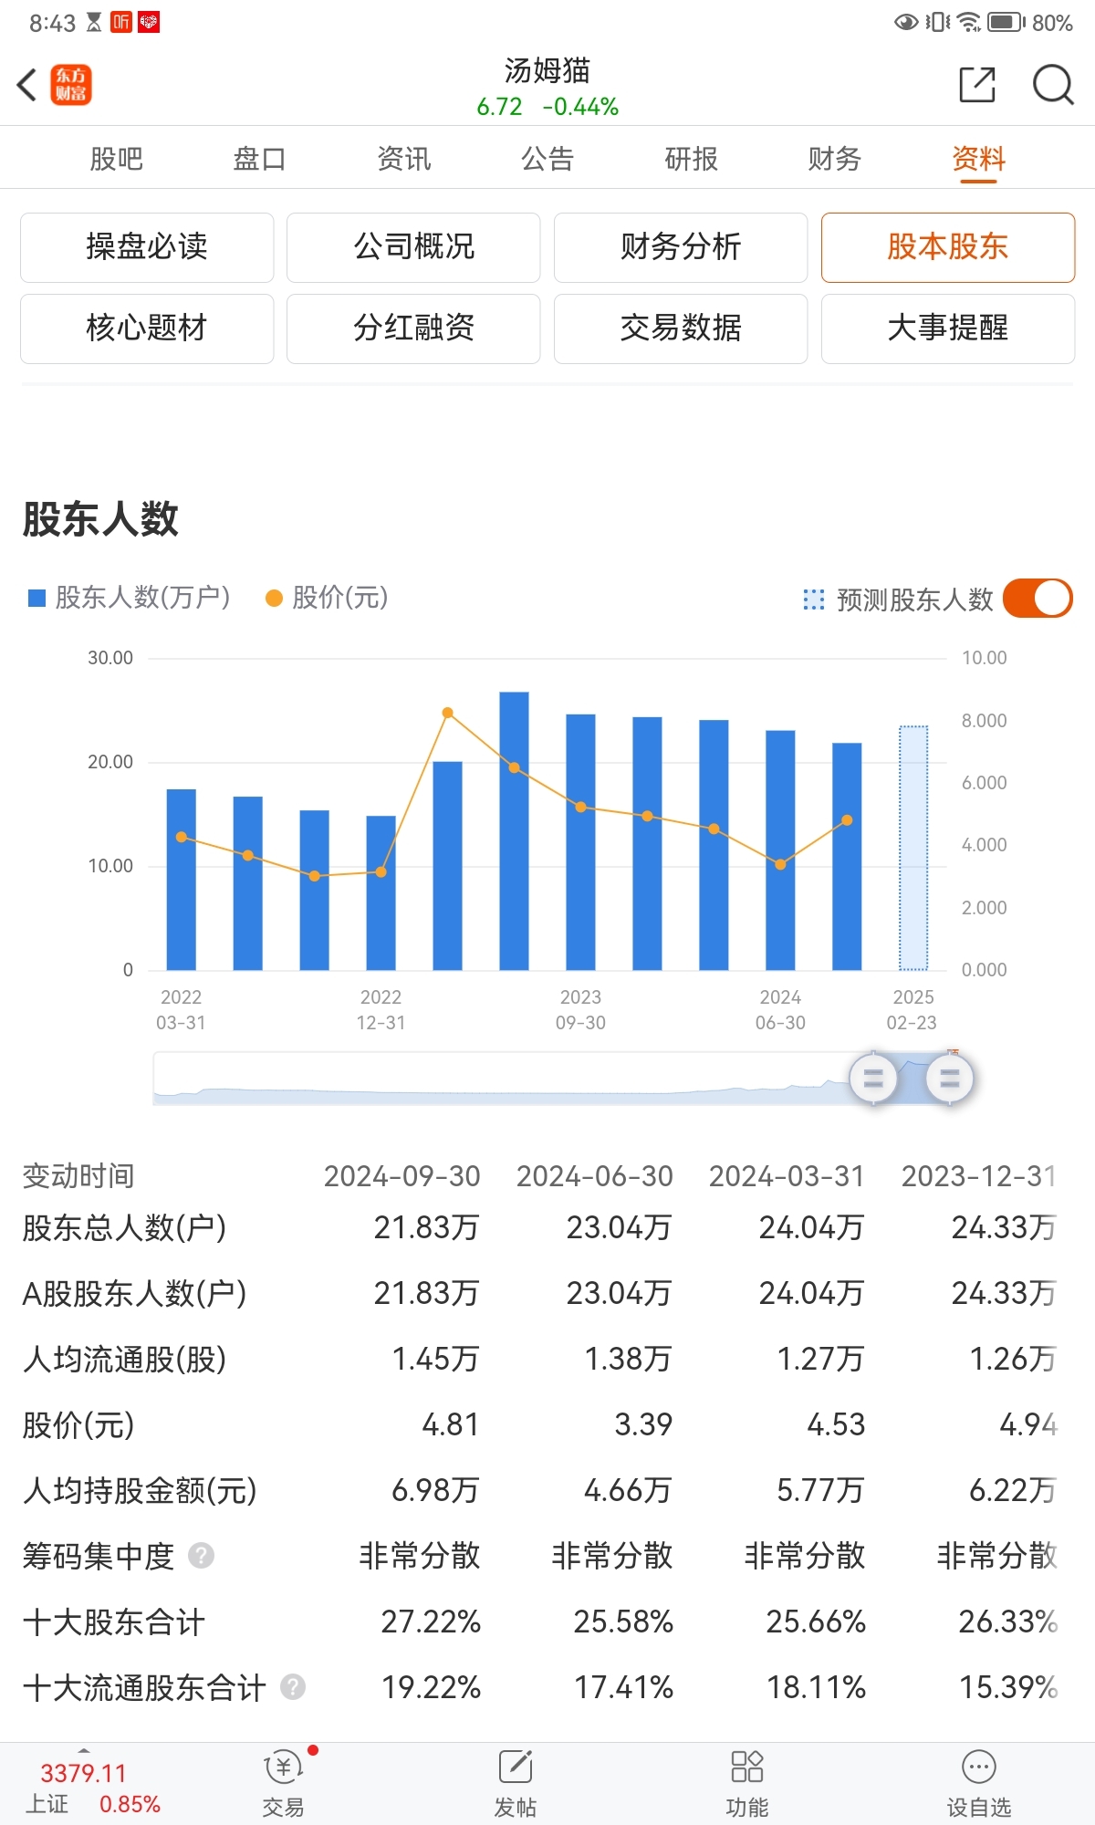
Task: Tap the 汤姆猫 stock title
Action: click(547, 70)
